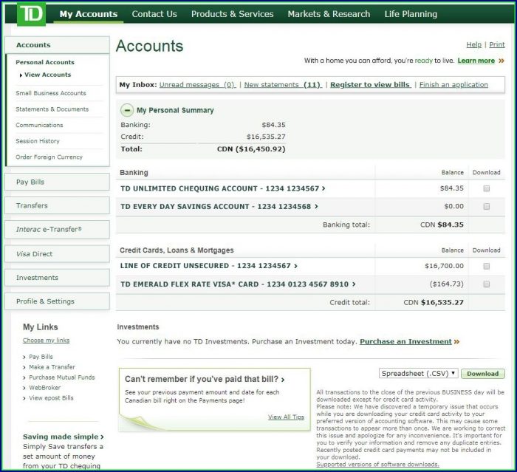This screenshot has width=517, height=472.
Task: Tick the download checkbox for Savings Account
Action: coord(486,207)
